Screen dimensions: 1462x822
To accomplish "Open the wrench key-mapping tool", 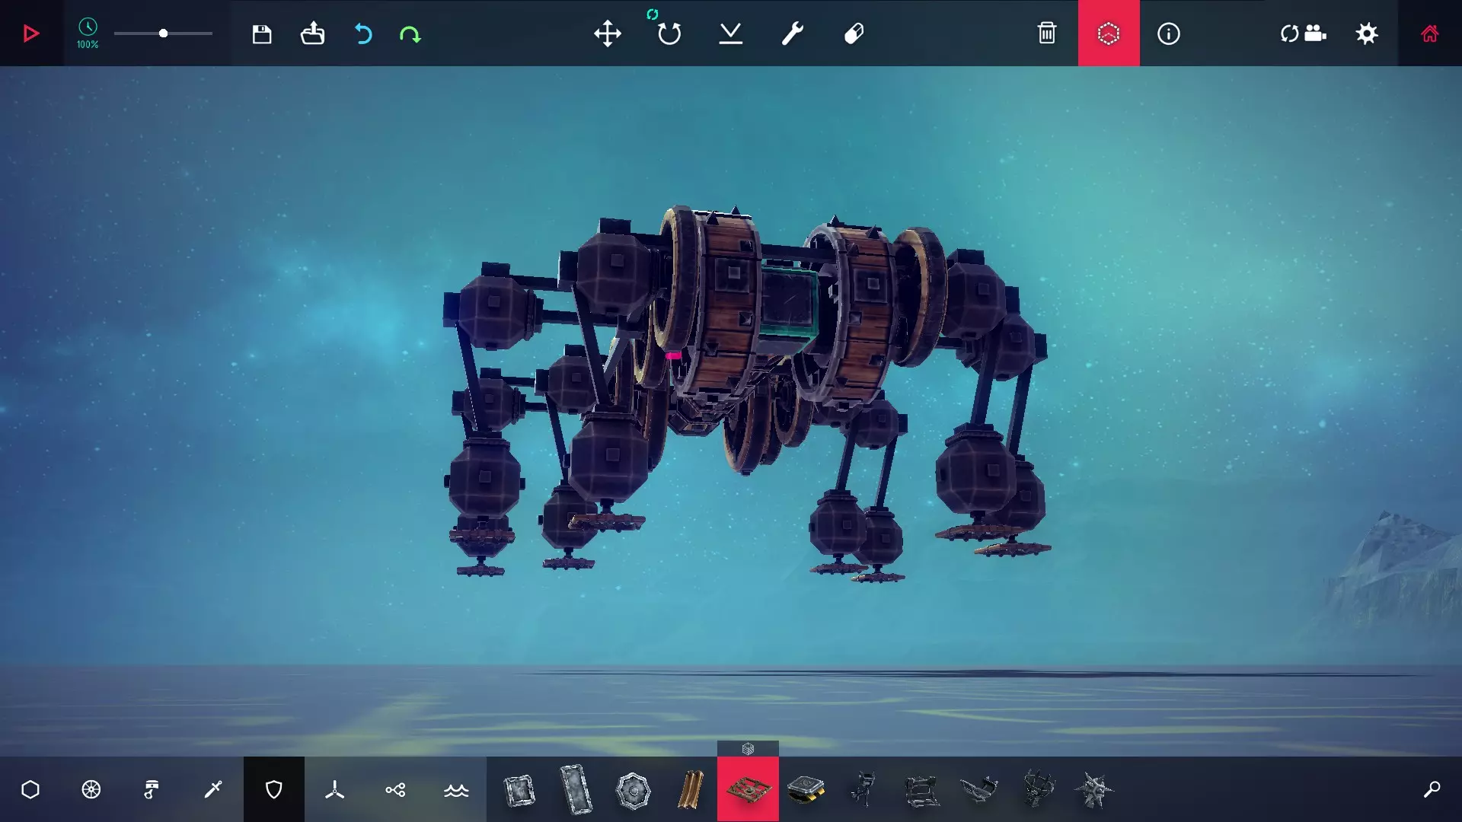I will tap(792, 33).
